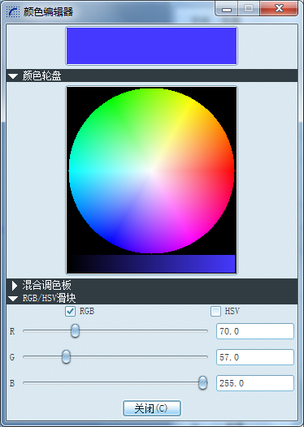
Task: Click the 混合调色板 header label
Action: point(46,285)
